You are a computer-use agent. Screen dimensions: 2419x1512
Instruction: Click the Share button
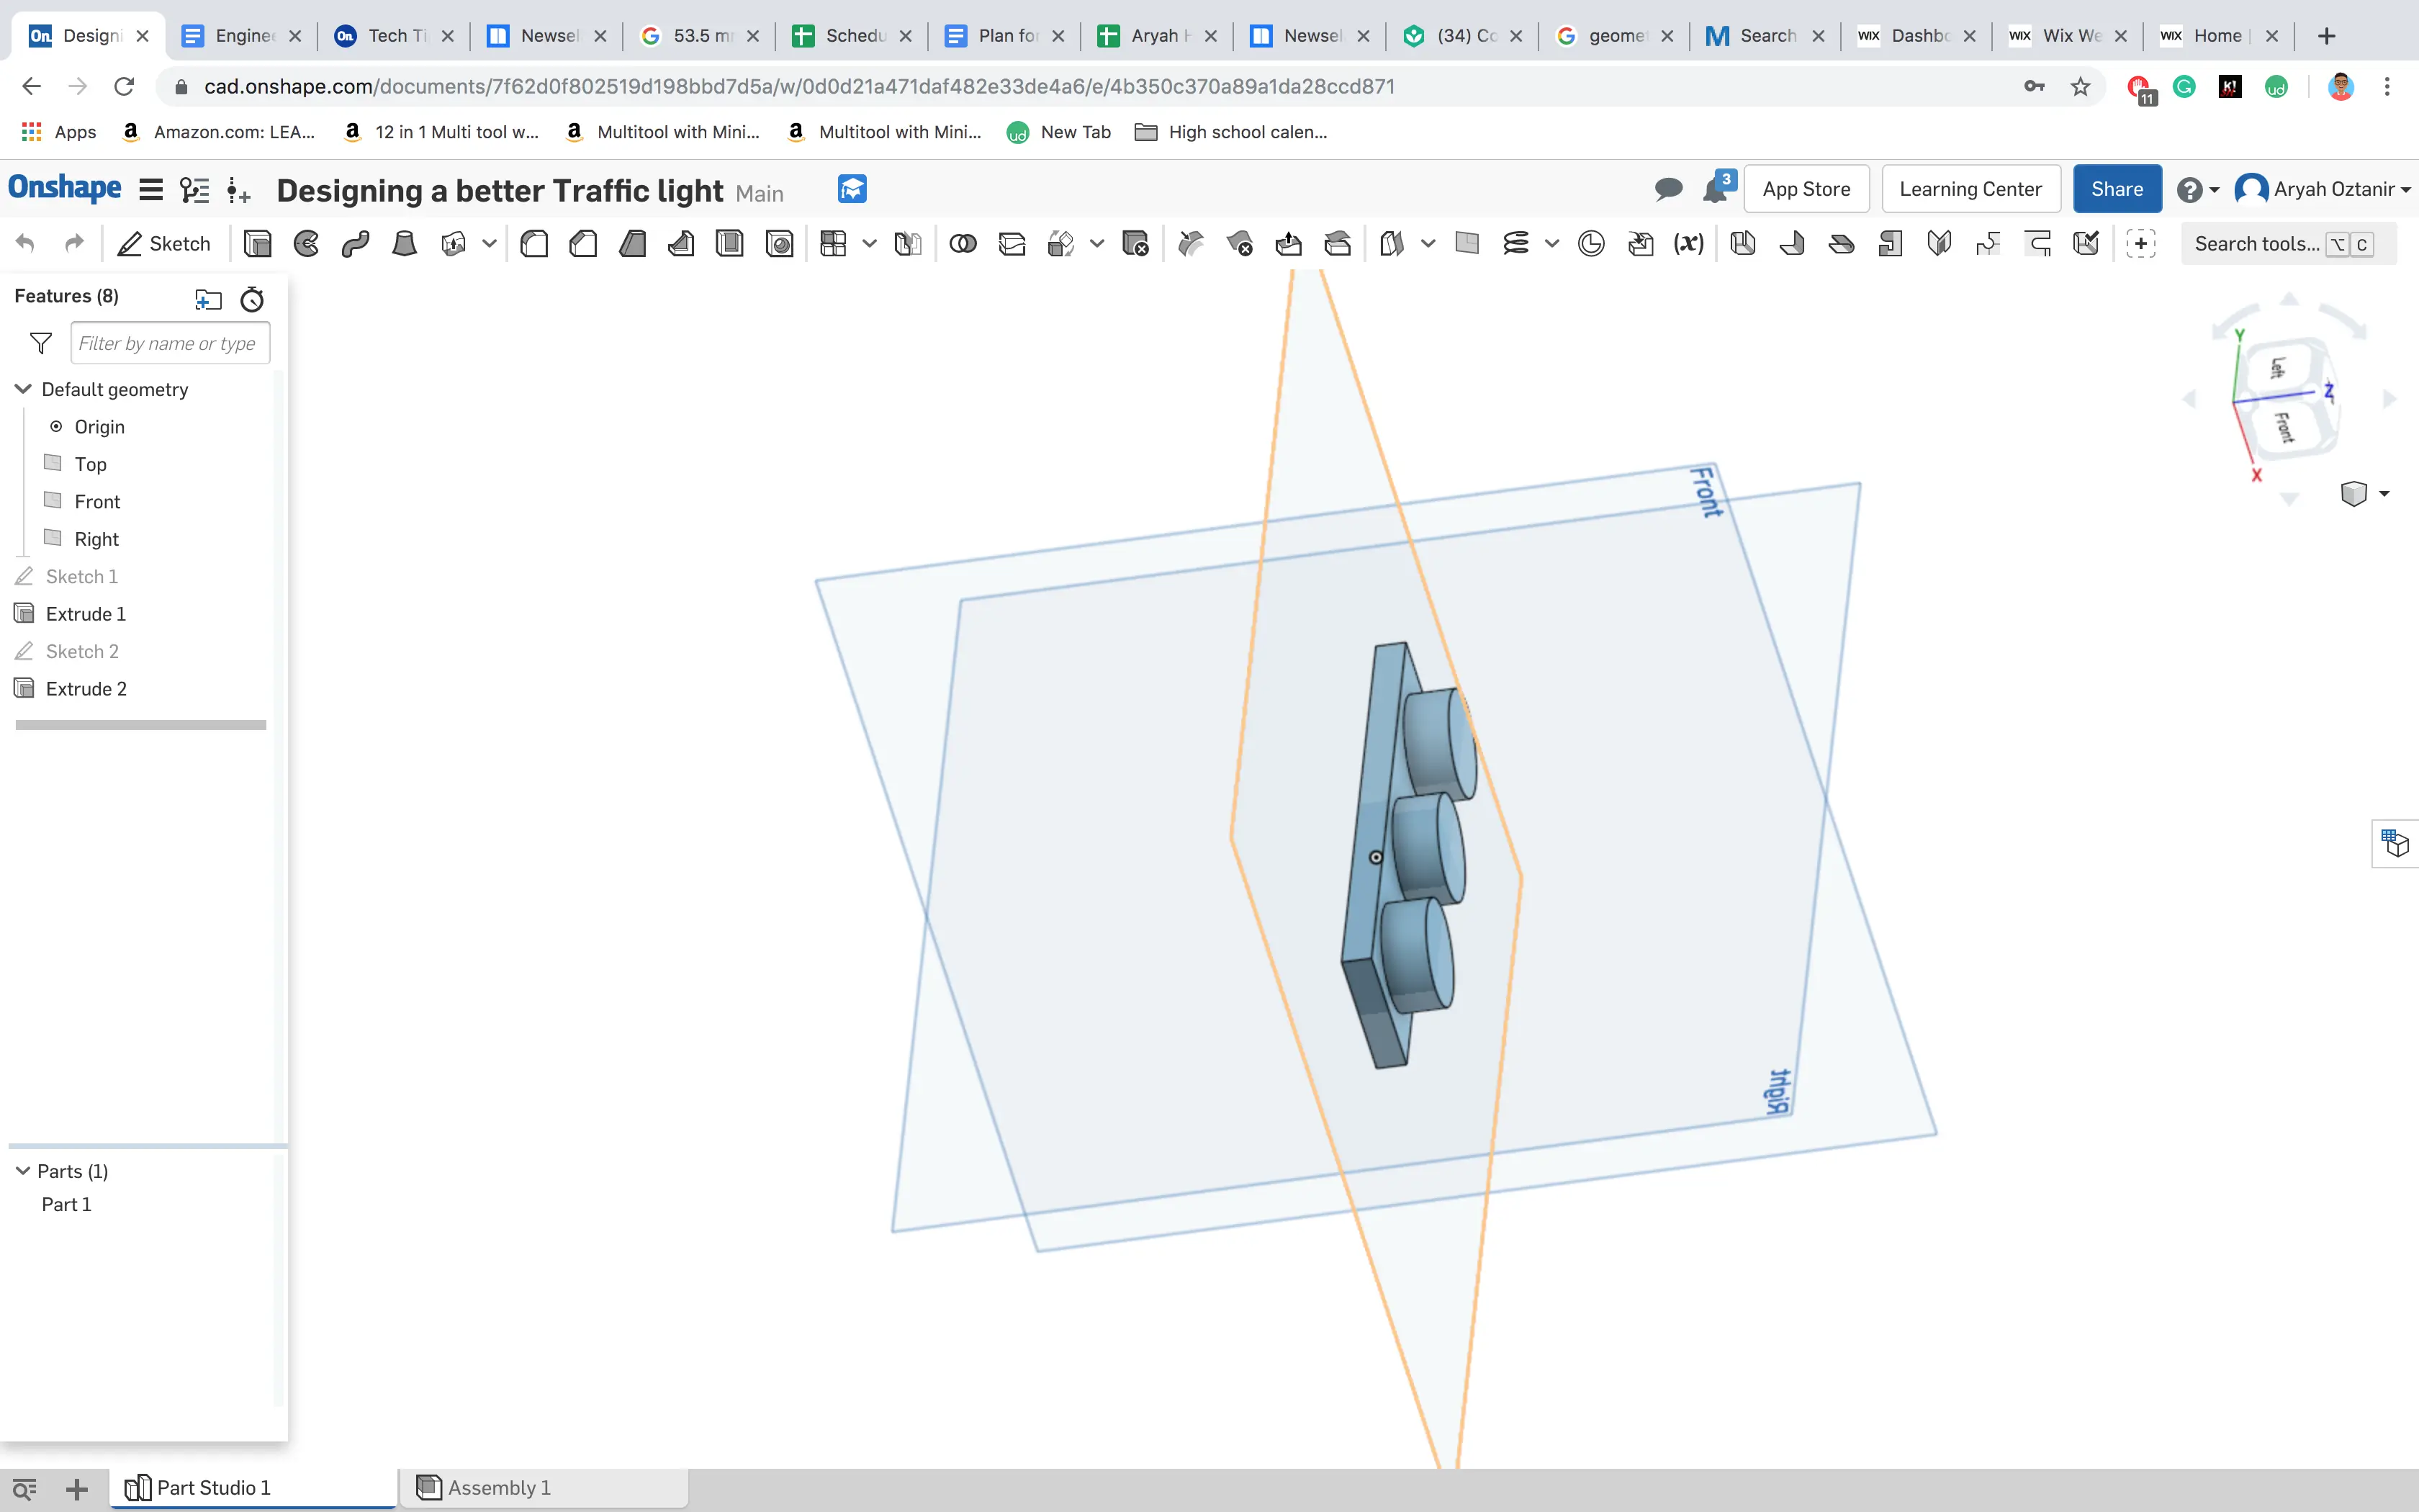click(2116, 189)
